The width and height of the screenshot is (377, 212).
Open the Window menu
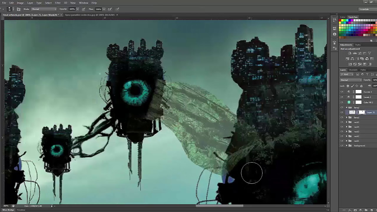click(x=84, y=3)
